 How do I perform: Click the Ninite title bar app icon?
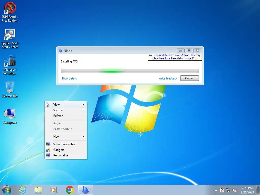tap(60, 51)
